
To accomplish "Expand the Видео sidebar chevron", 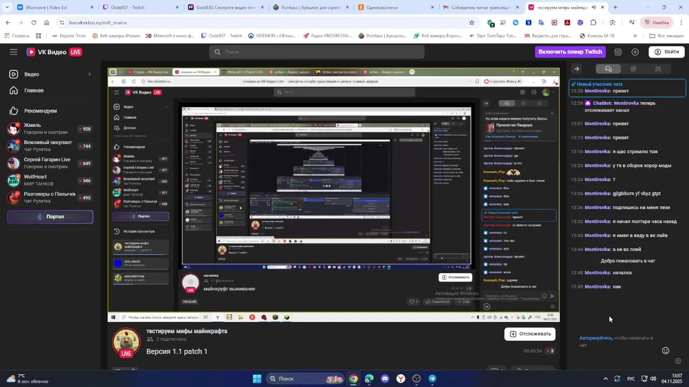I will click(89, 74).
